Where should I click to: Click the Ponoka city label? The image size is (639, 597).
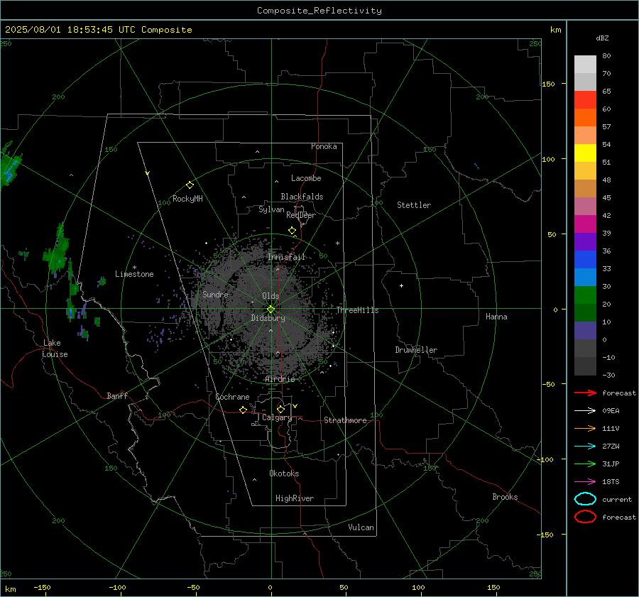pyautogui.click(x=324, y=146)
